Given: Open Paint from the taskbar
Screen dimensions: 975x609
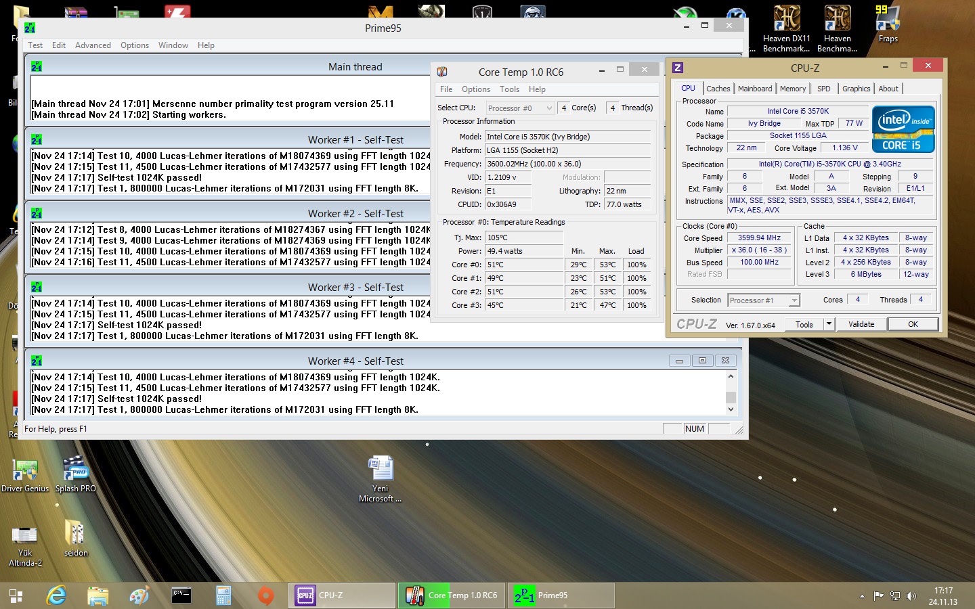Looking at the screenshot, I should (x=139, y=595).
